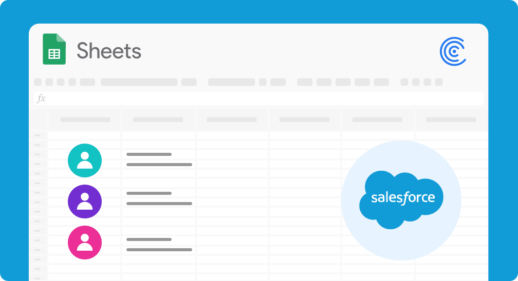518x281 pixels.
Task: Click the text lines beside purple avatar
Action: tap(159, 198)
